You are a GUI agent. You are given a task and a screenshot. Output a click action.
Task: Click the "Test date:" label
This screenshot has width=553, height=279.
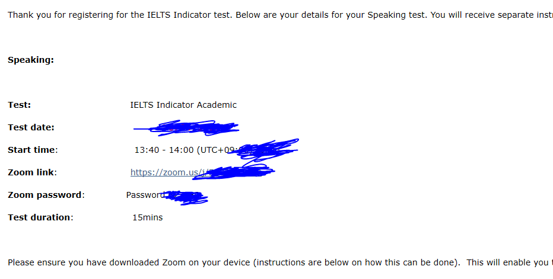31,127
